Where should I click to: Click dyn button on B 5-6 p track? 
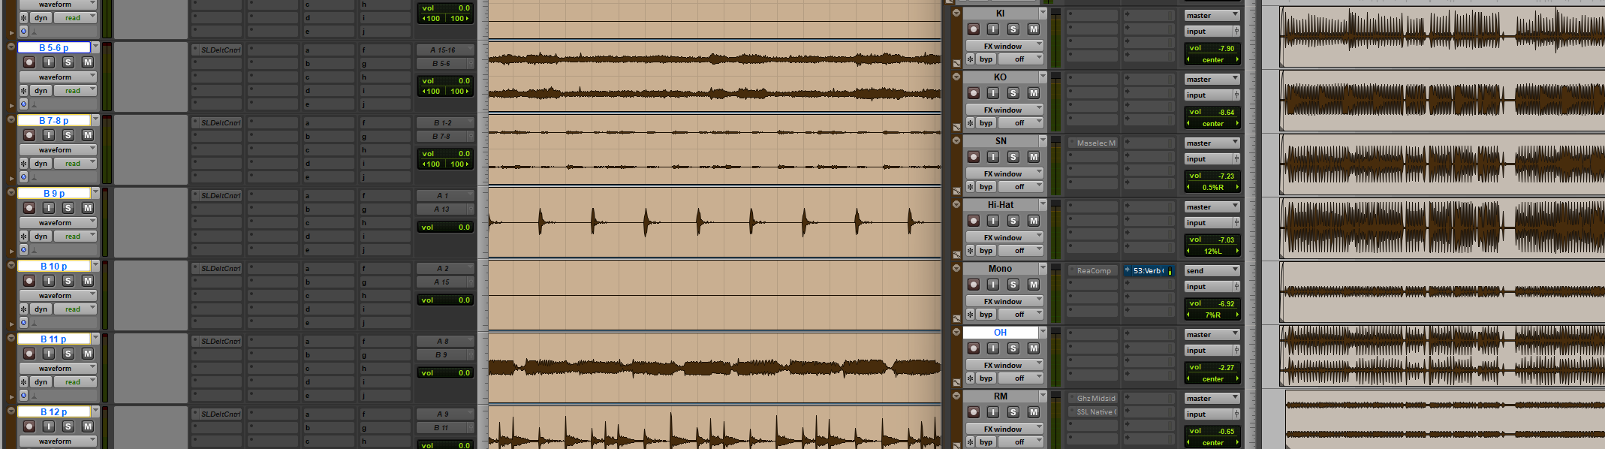click(41, 91)
